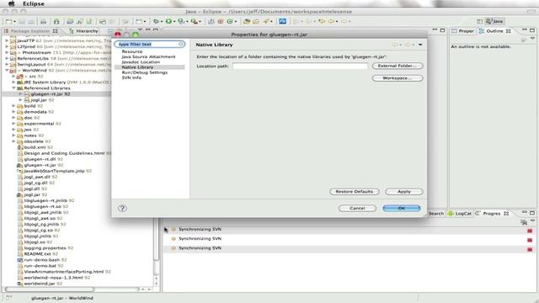Click the External Tools run icon with red toolbox
Viewport: 539px width, 303px height.
click(x=195, y=21)
